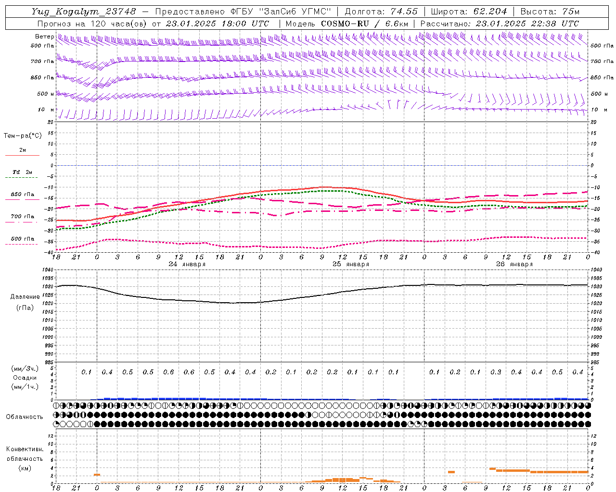
Task: Click the 0.3 precipitation amount value
Action: pyautogui.click(x=496, y=372)
